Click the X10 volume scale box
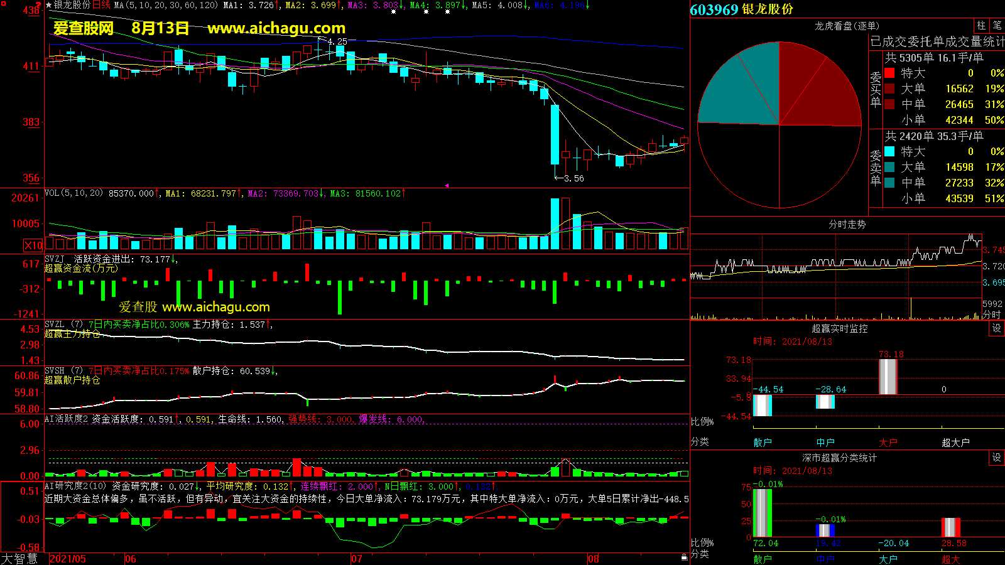The height and width of the screenshot is (565, 1005). (x=33, y=245)
